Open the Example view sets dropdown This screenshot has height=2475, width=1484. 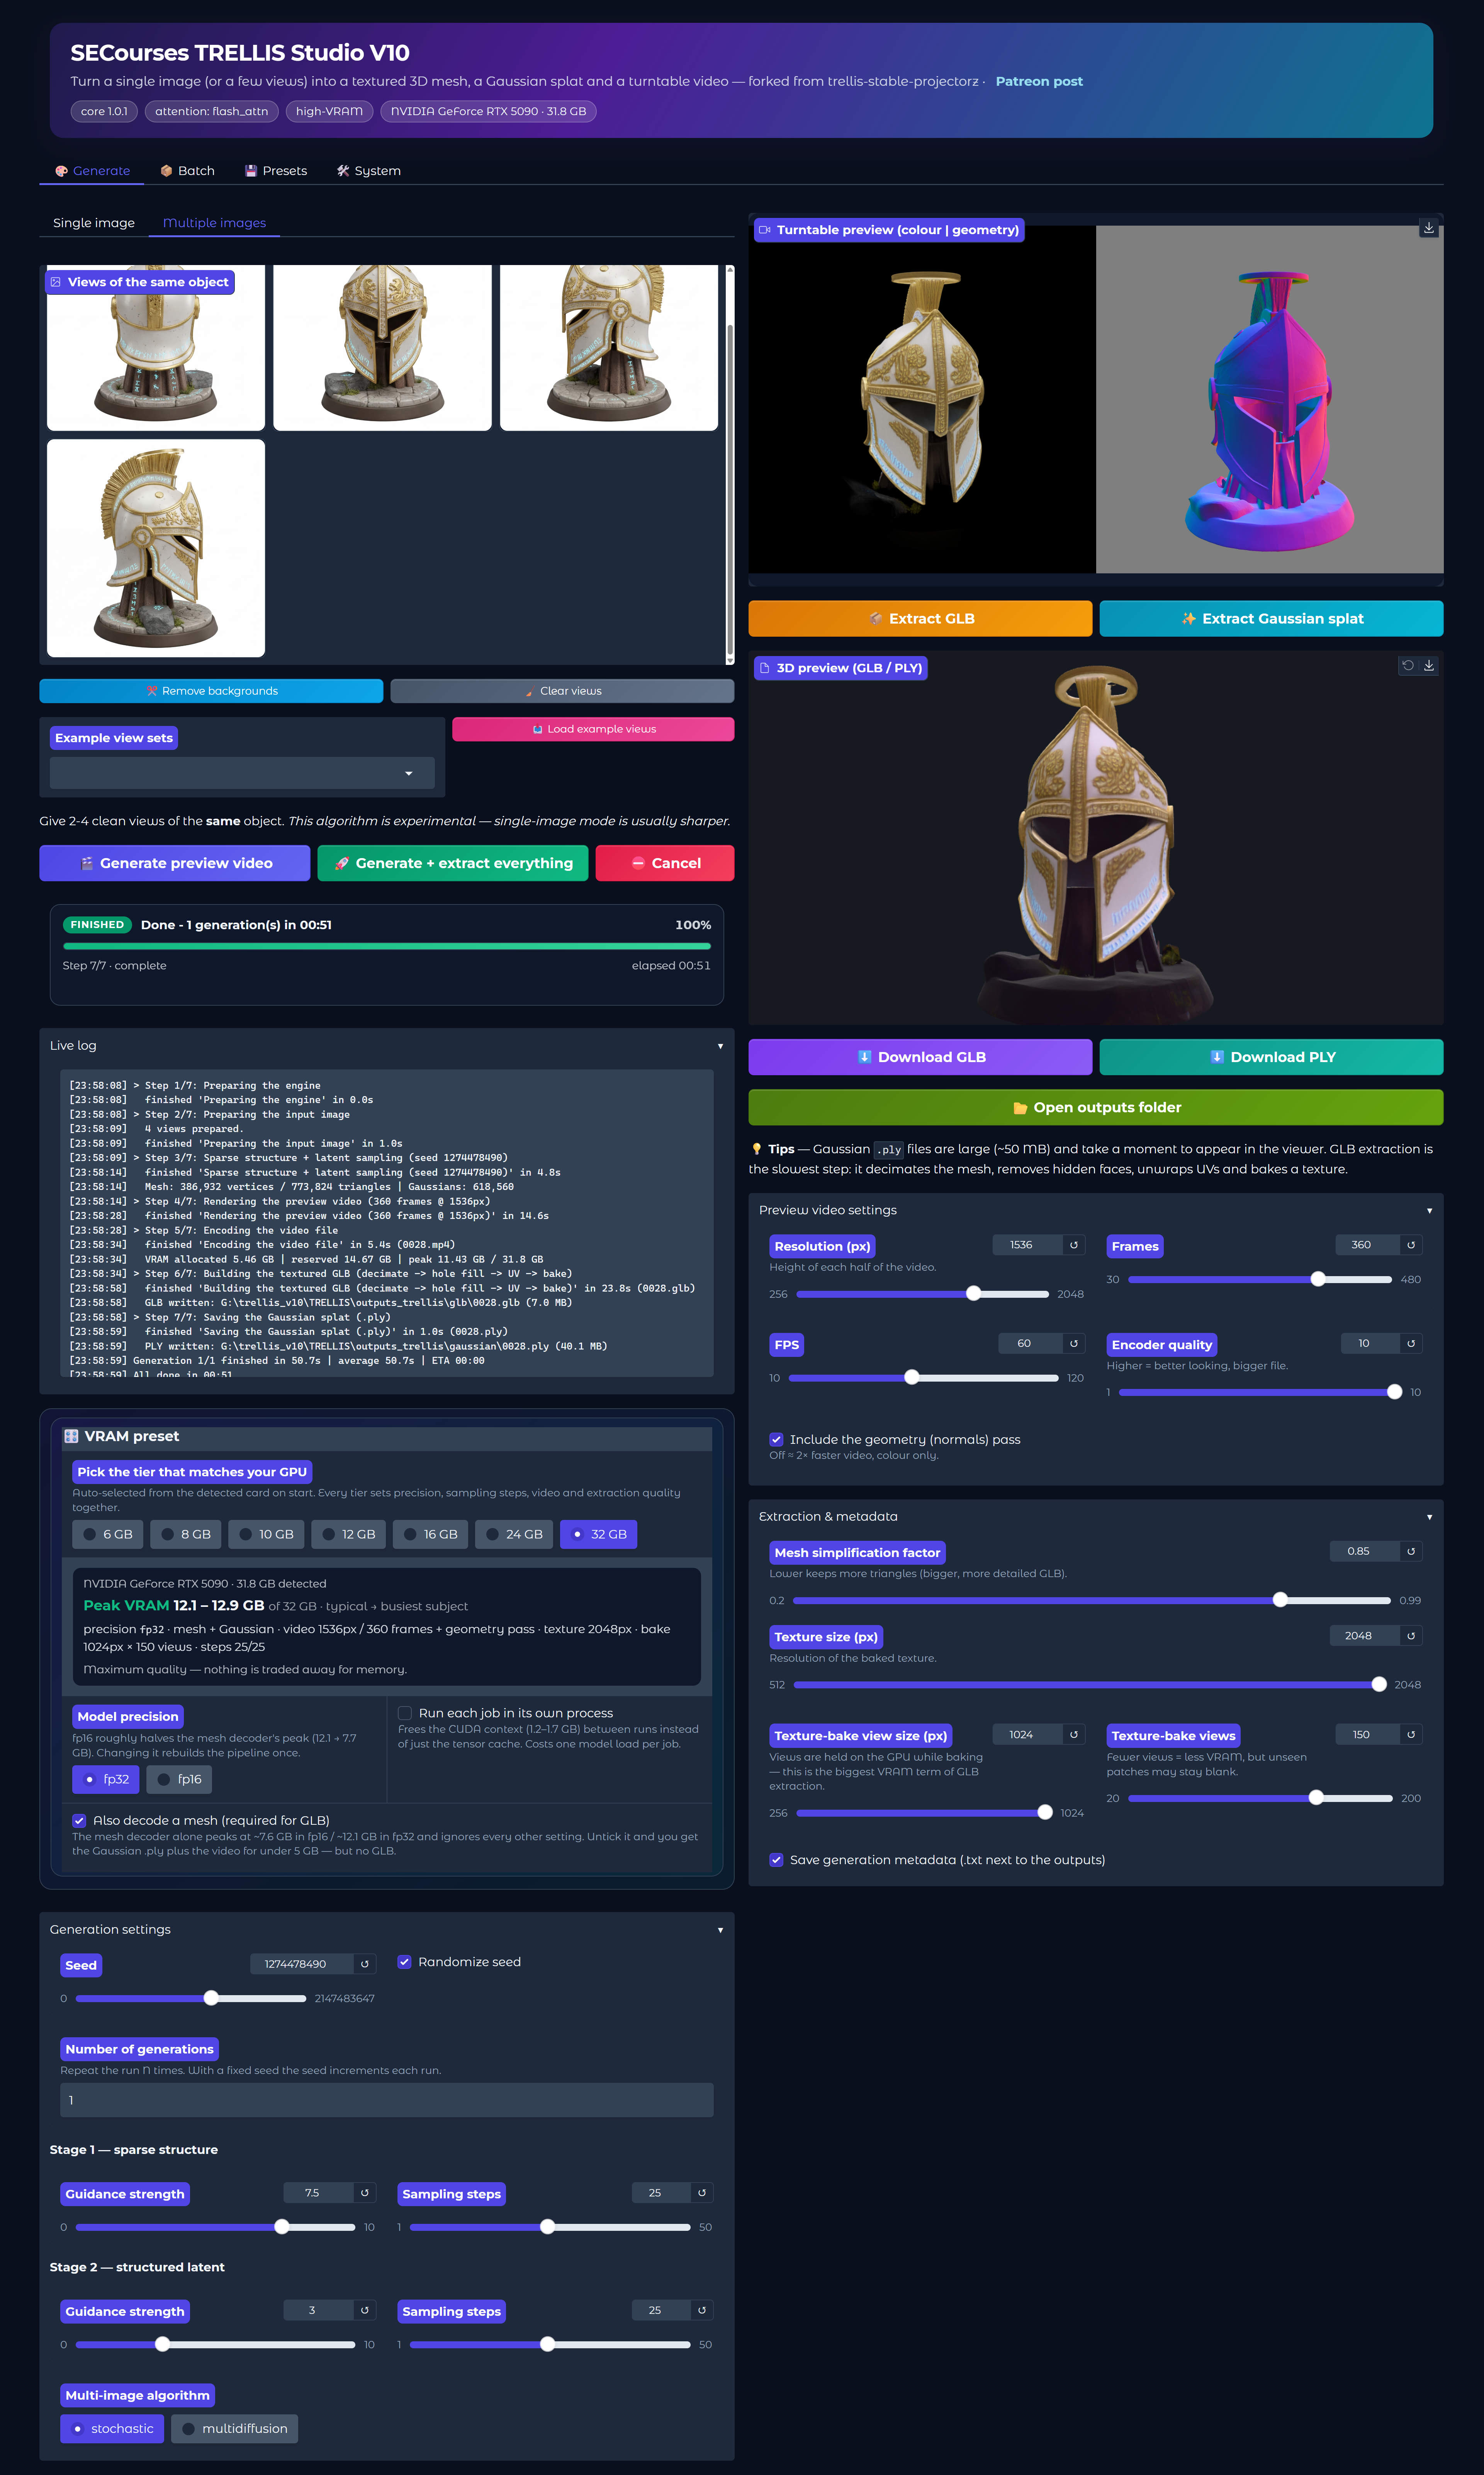(242, 773)
